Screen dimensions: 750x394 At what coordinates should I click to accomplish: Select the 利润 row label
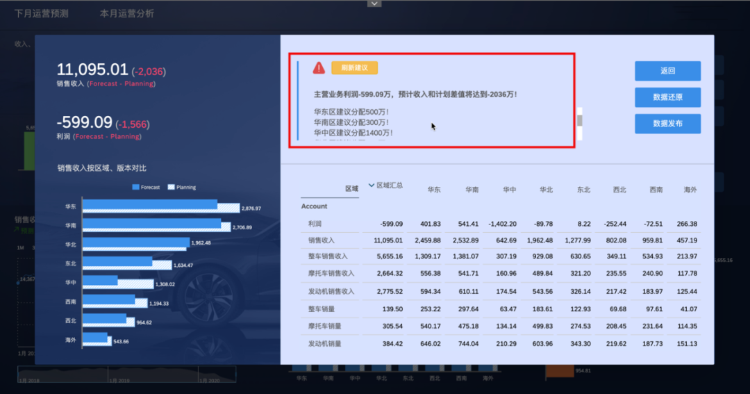coord(315,224)
